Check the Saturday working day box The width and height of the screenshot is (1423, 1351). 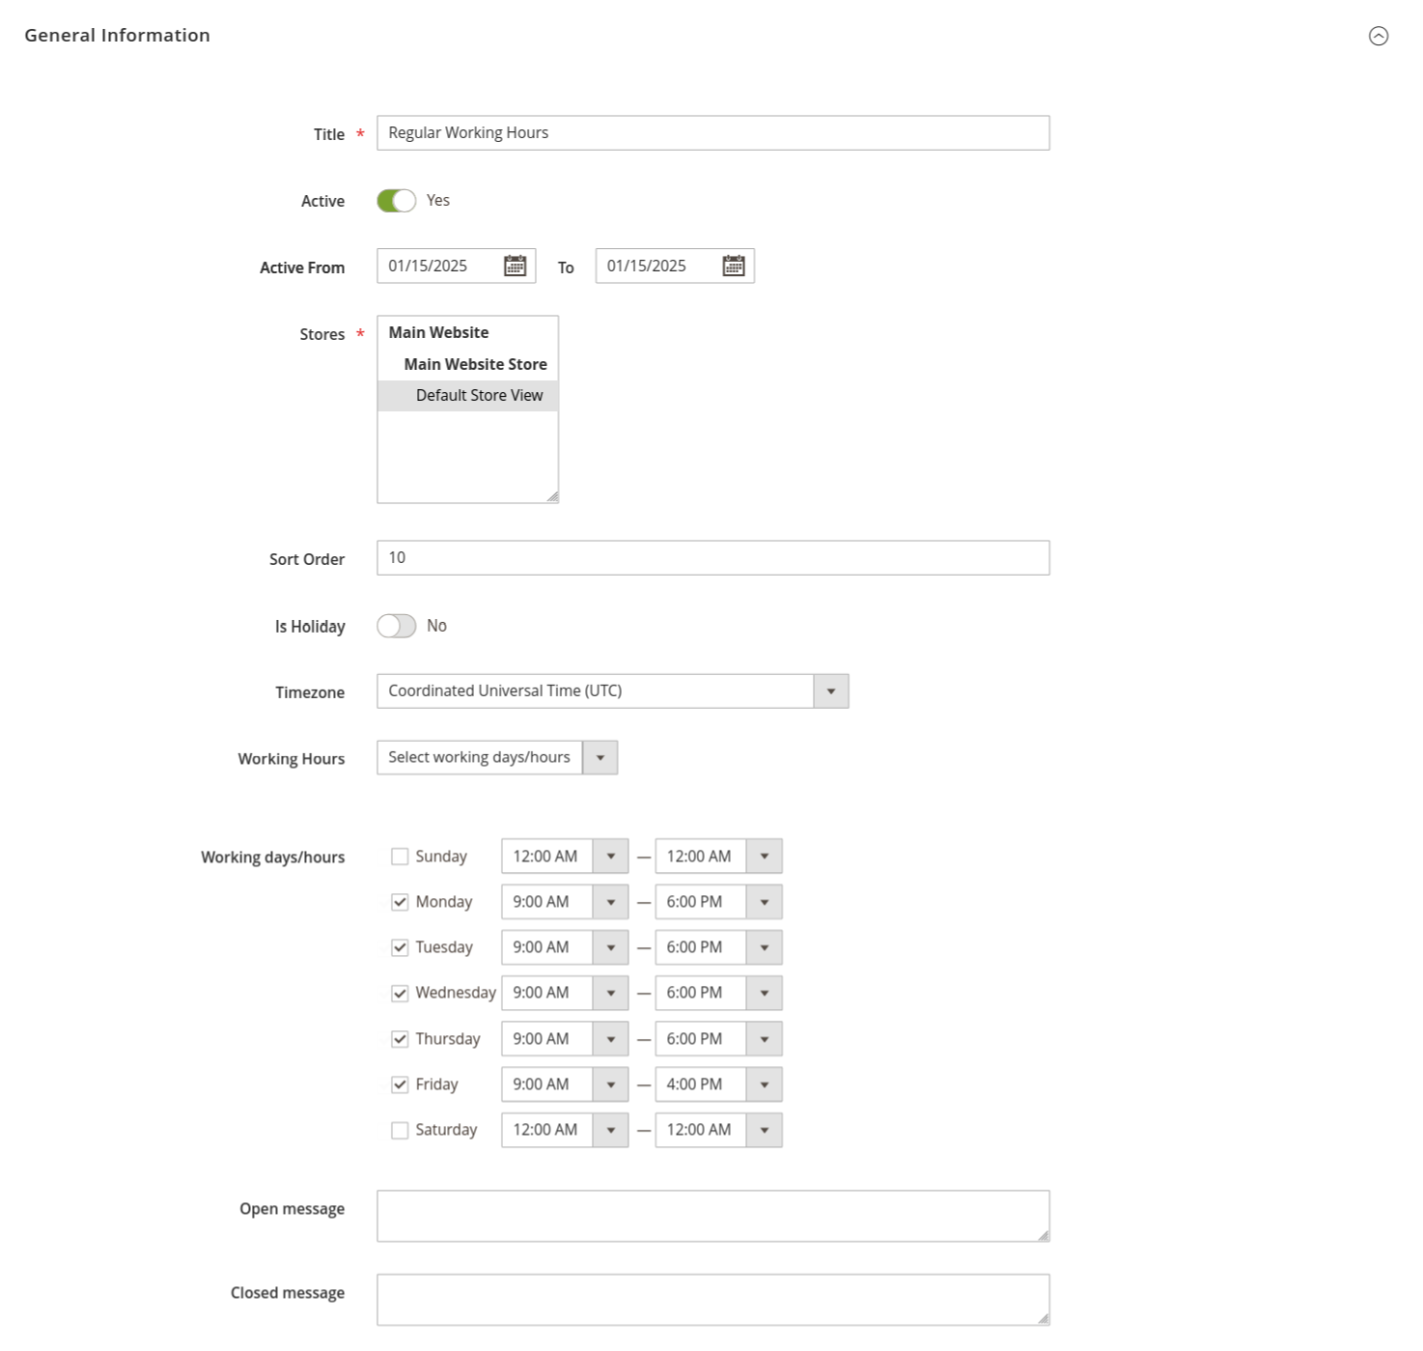coord(400,1130)
